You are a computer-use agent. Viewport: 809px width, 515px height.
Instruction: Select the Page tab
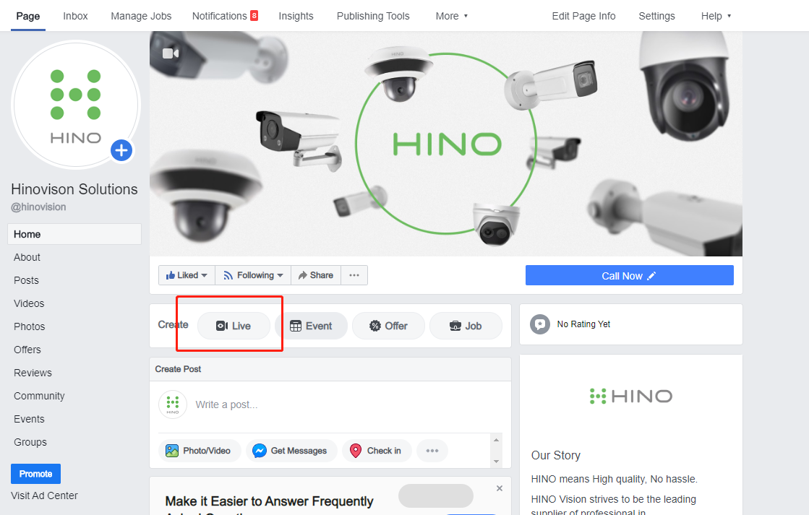coord(28,16)
